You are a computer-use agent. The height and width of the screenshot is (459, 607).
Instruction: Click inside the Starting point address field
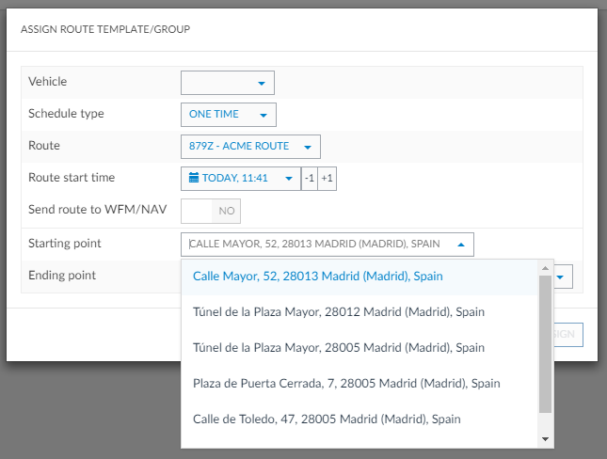coord(315,245)
